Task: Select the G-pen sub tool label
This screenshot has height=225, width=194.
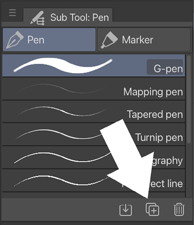Action: point(168,69)
